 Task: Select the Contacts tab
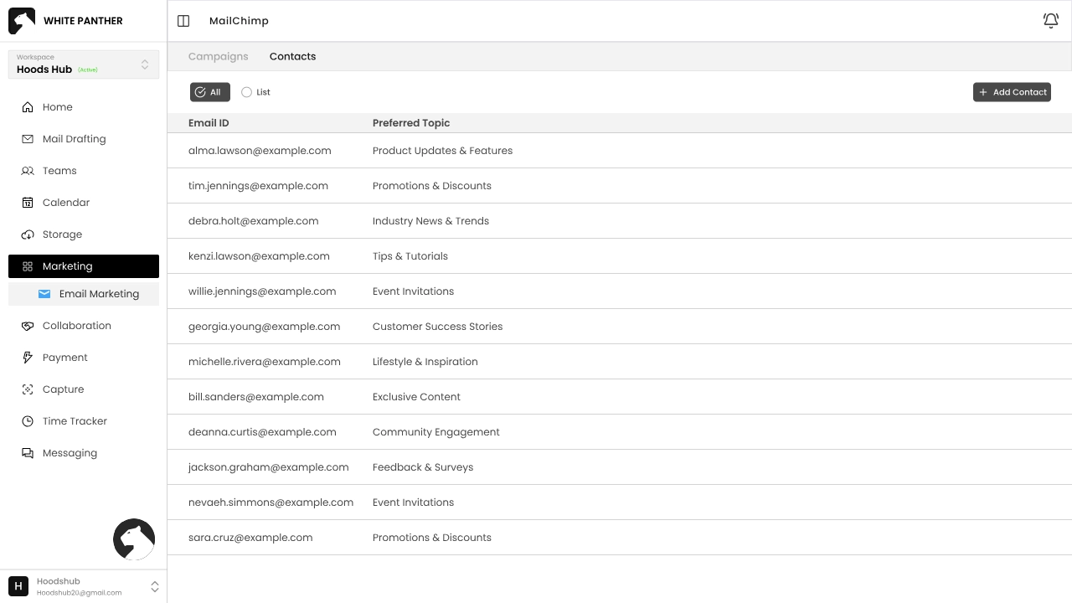click(292, 57)
